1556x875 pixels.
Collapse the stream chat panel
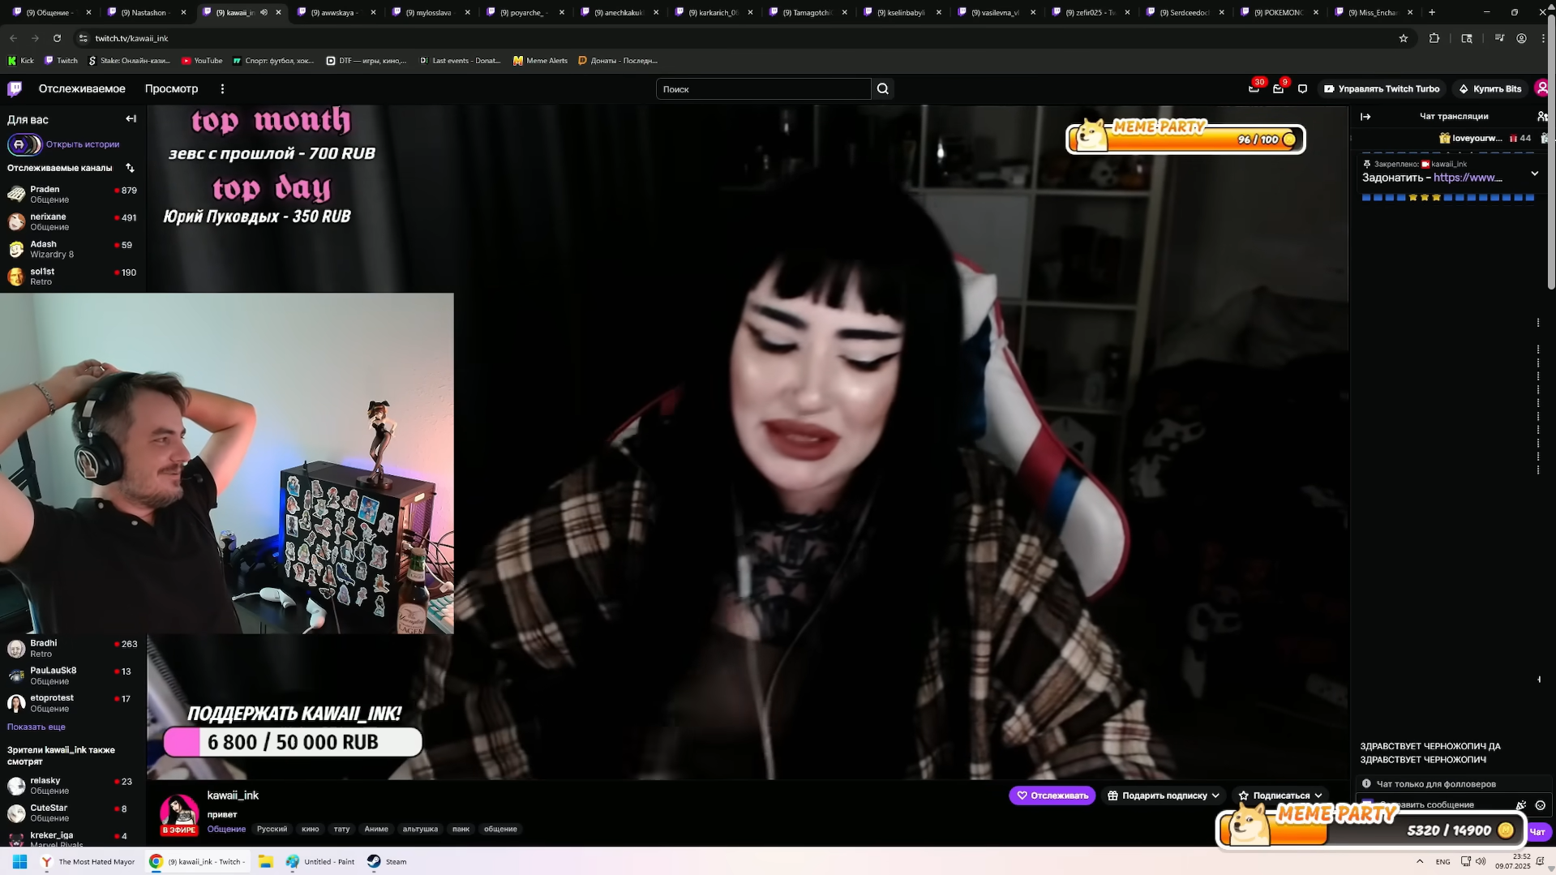(1365, 117)
